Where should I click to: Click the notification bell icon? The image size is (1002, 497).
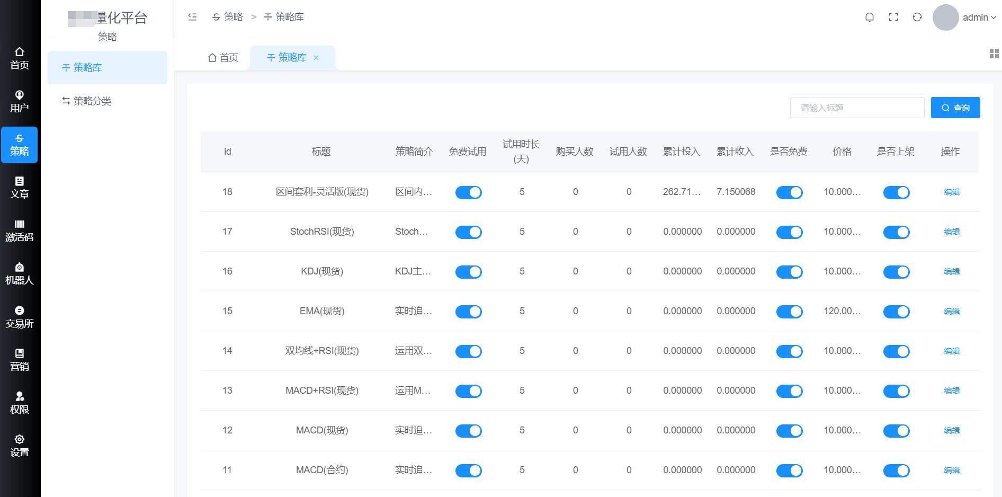pos(869,17)
